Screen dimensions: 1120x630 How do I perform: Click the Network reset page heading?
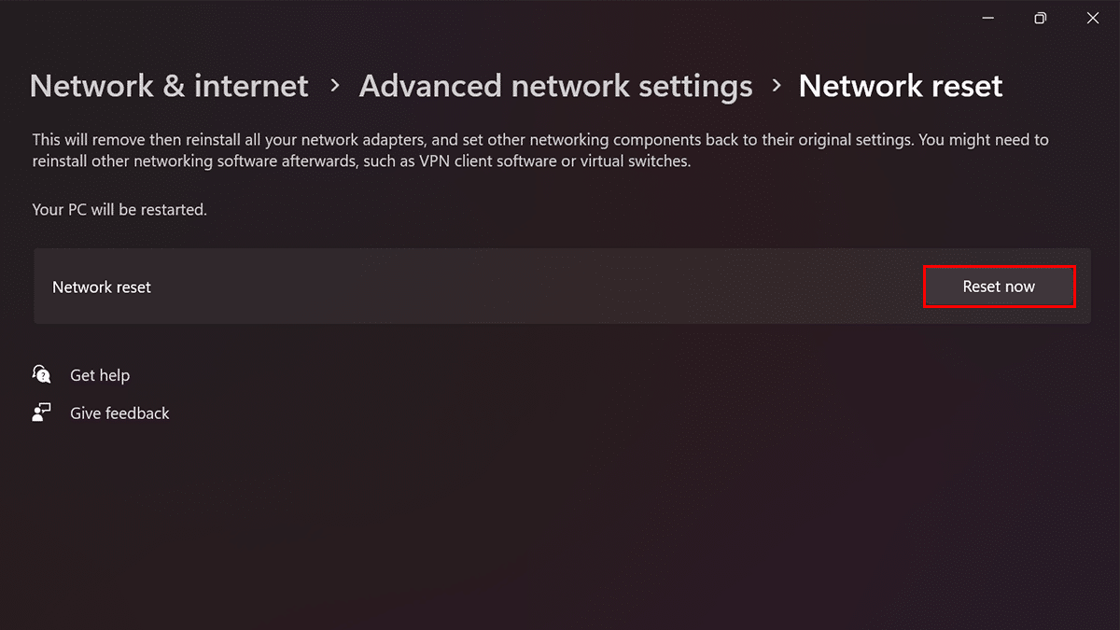point(901,86)
